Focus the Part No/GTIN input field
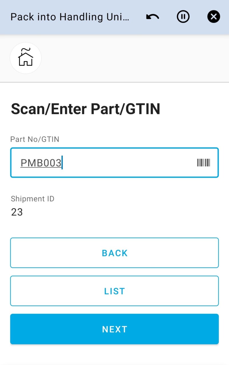The height and width of the screenshot is (365, 229). [x=114, y=163]
